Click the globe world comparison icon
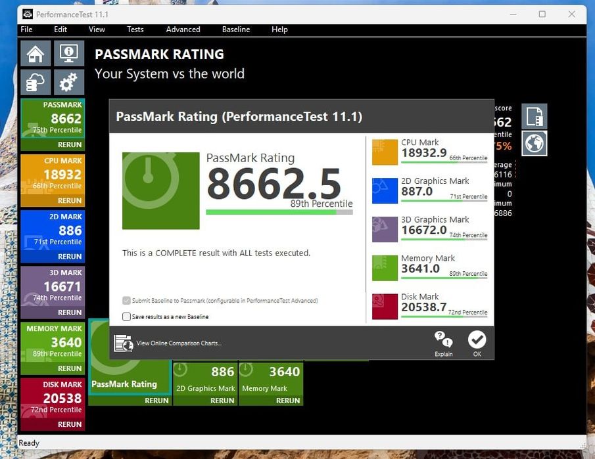This screenshot has width=595, height=459. [535, 143]
